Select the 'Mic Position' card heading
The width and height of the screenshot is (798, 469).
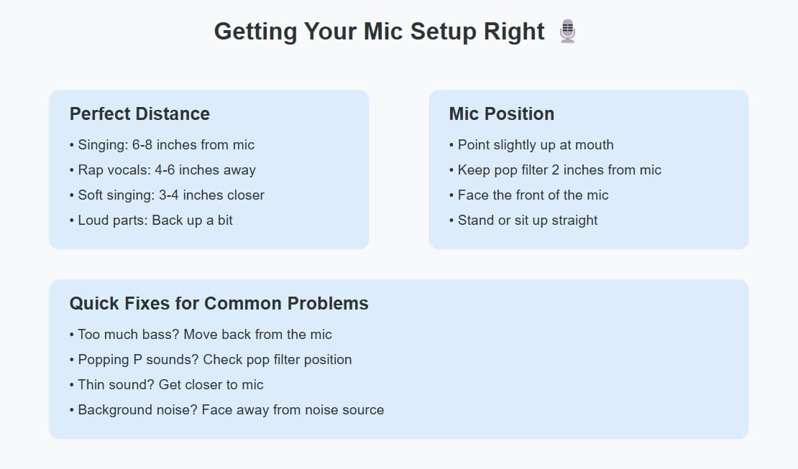pos(501,114)
